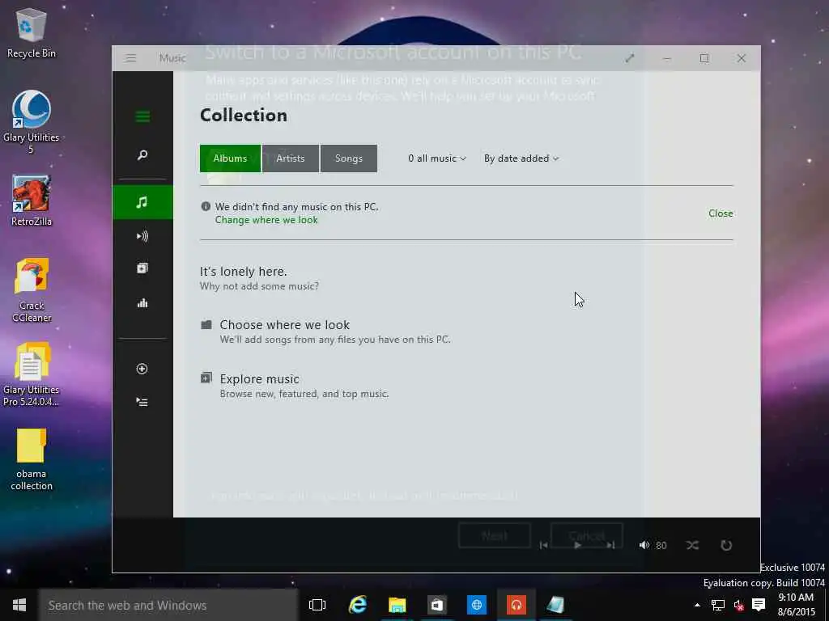Dismiss the notice with the green Close link
This screenshot has height=621, width=829.
[x=721, y=213]
